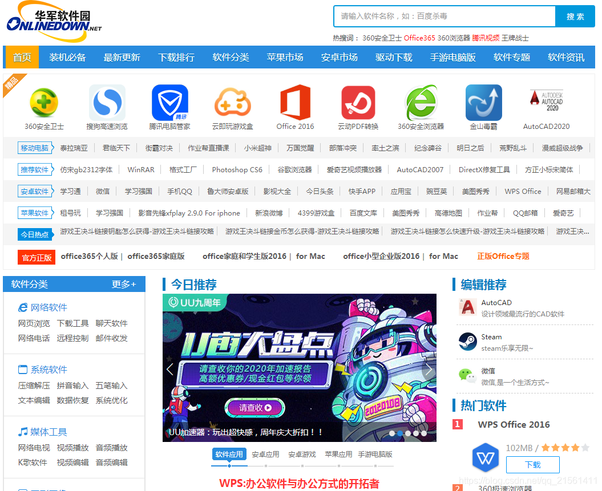Open 安卓市场 in navigation bar
Image resolution: width=602 pixels, height=491 pixels.
(340, 57)
